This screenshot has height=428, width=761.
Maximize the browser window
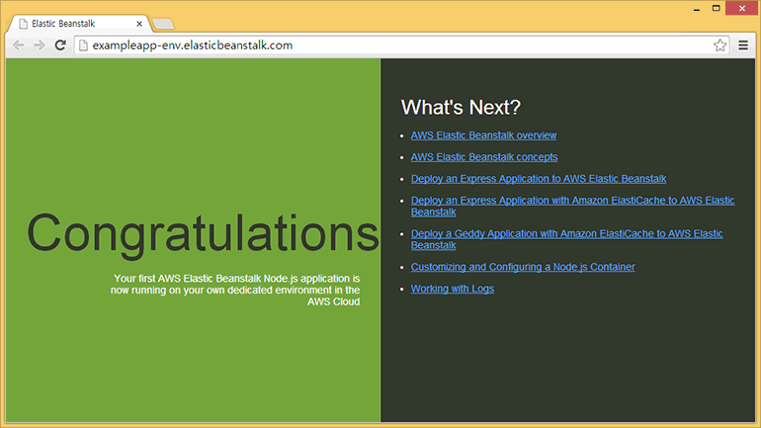coord(715,8)
